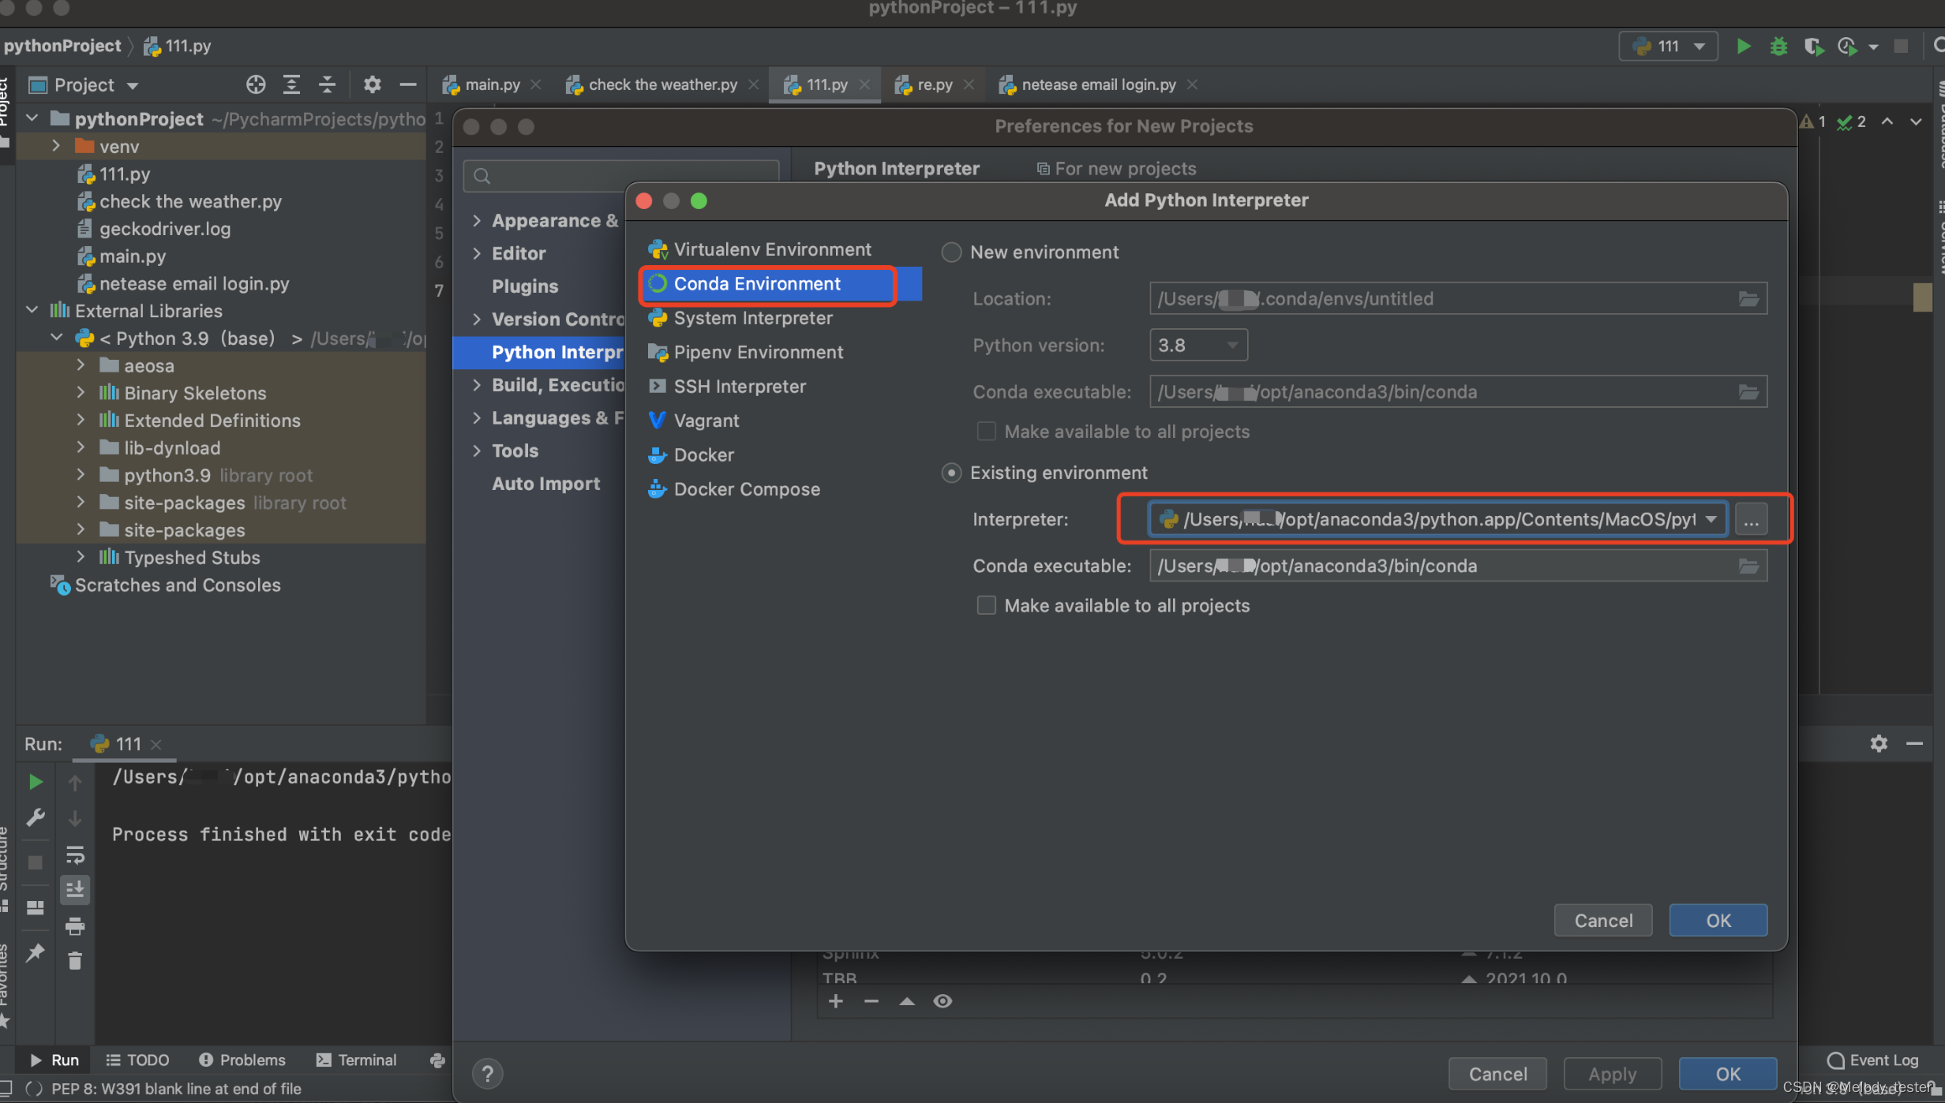Image resolution: width=1945 pixels, height=1103 pixels.
Task: Select Virtualenv Environment option
Action: [772, 249]
